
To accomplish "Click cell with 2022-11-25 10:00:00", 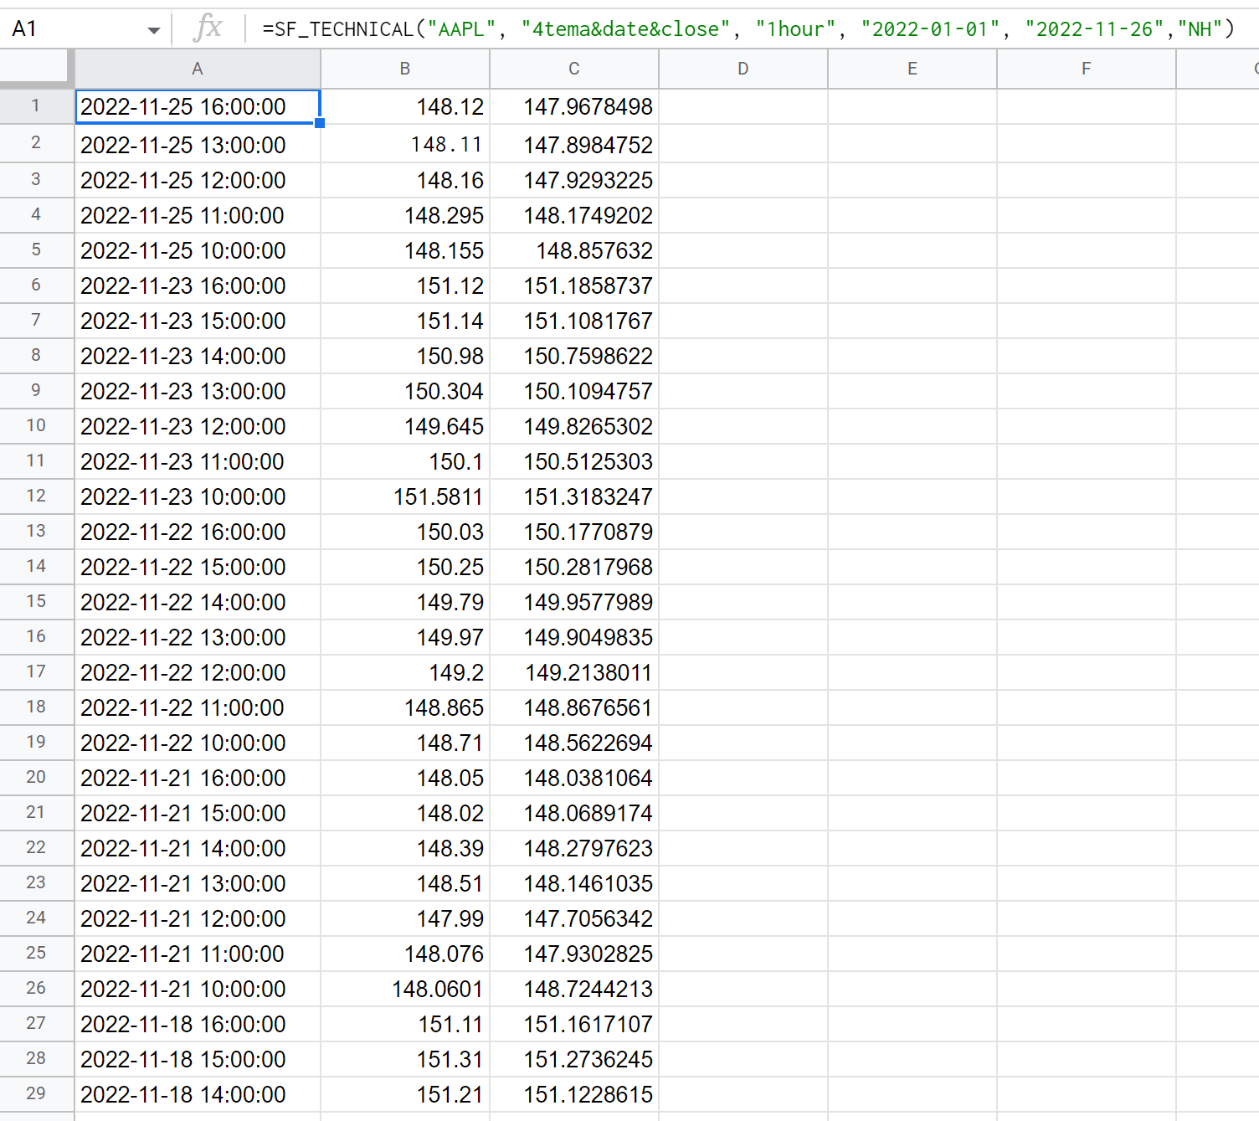I will point(198,250).
